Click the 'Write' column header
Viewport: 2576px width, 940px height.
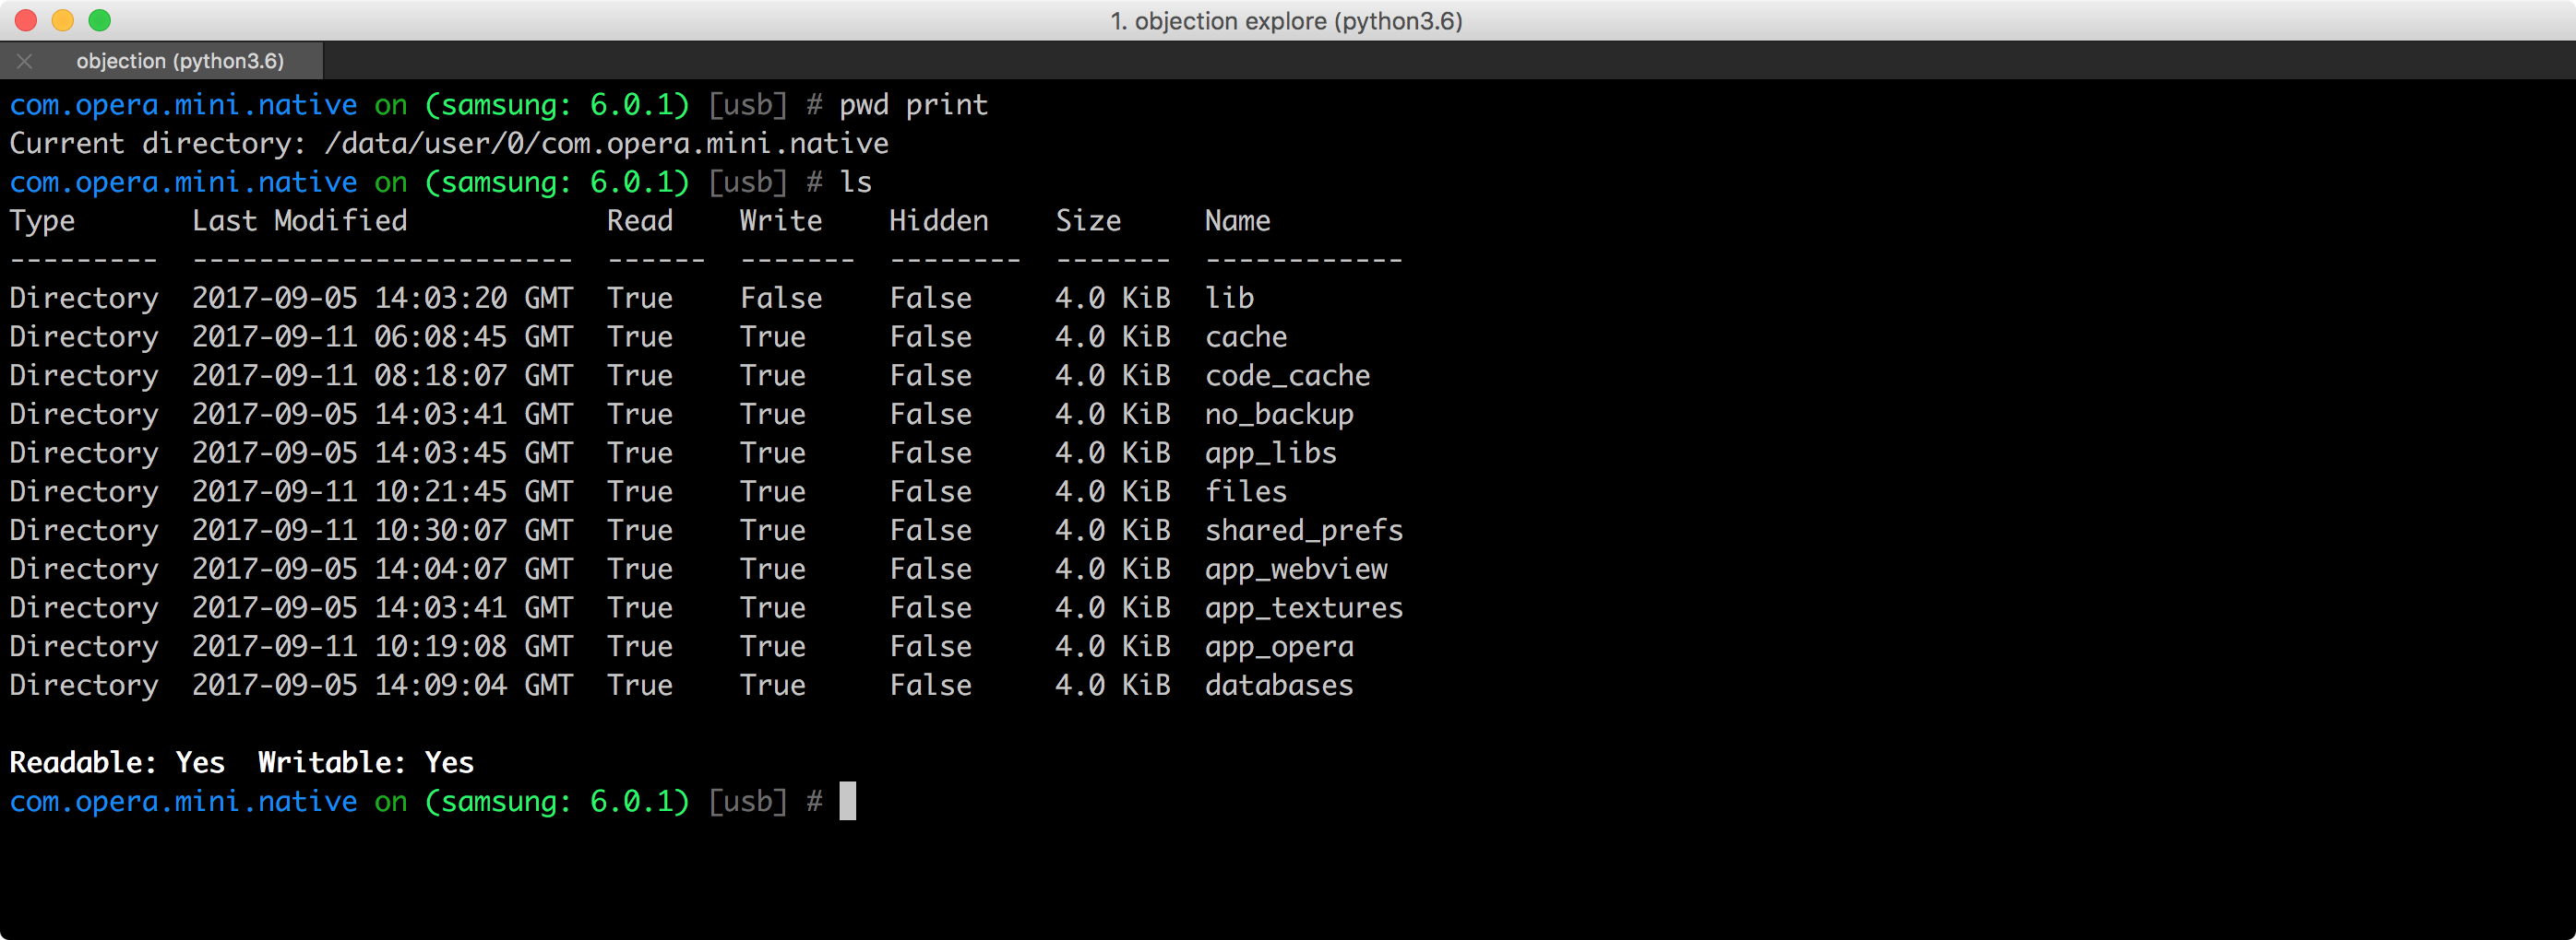pos(781,221)
